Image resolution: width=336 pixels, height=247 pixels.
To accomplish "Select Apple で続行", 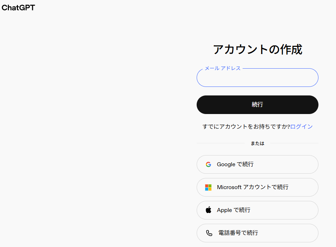I will [257, 210].
